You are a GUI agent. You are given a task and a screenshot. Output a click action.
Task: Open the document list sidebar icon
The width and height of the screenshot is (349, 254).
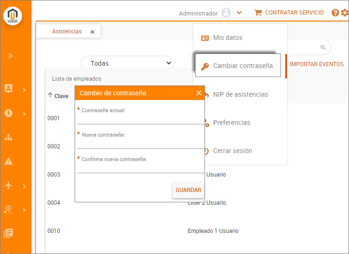[x=8, y=233]
